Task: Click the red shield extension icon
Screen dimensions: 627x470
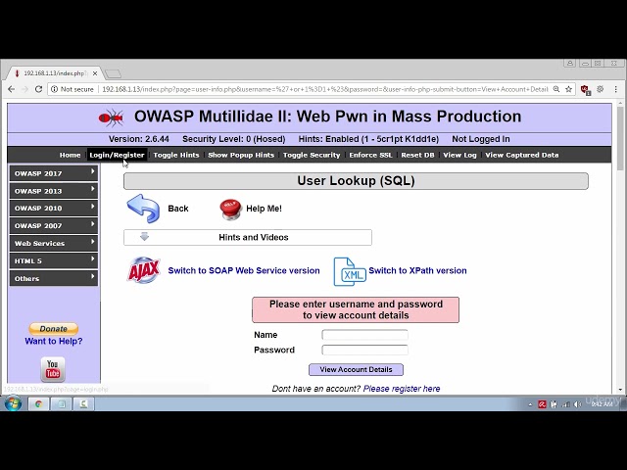Action: pos(586,89)
